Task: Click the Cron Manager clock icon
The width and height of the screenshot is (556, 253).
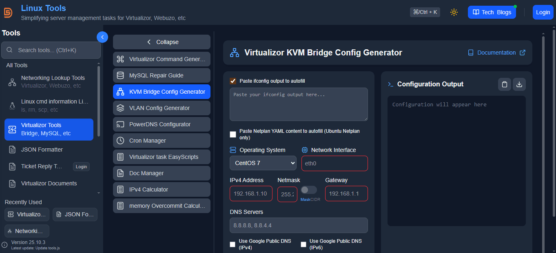Action: point(120,141)
